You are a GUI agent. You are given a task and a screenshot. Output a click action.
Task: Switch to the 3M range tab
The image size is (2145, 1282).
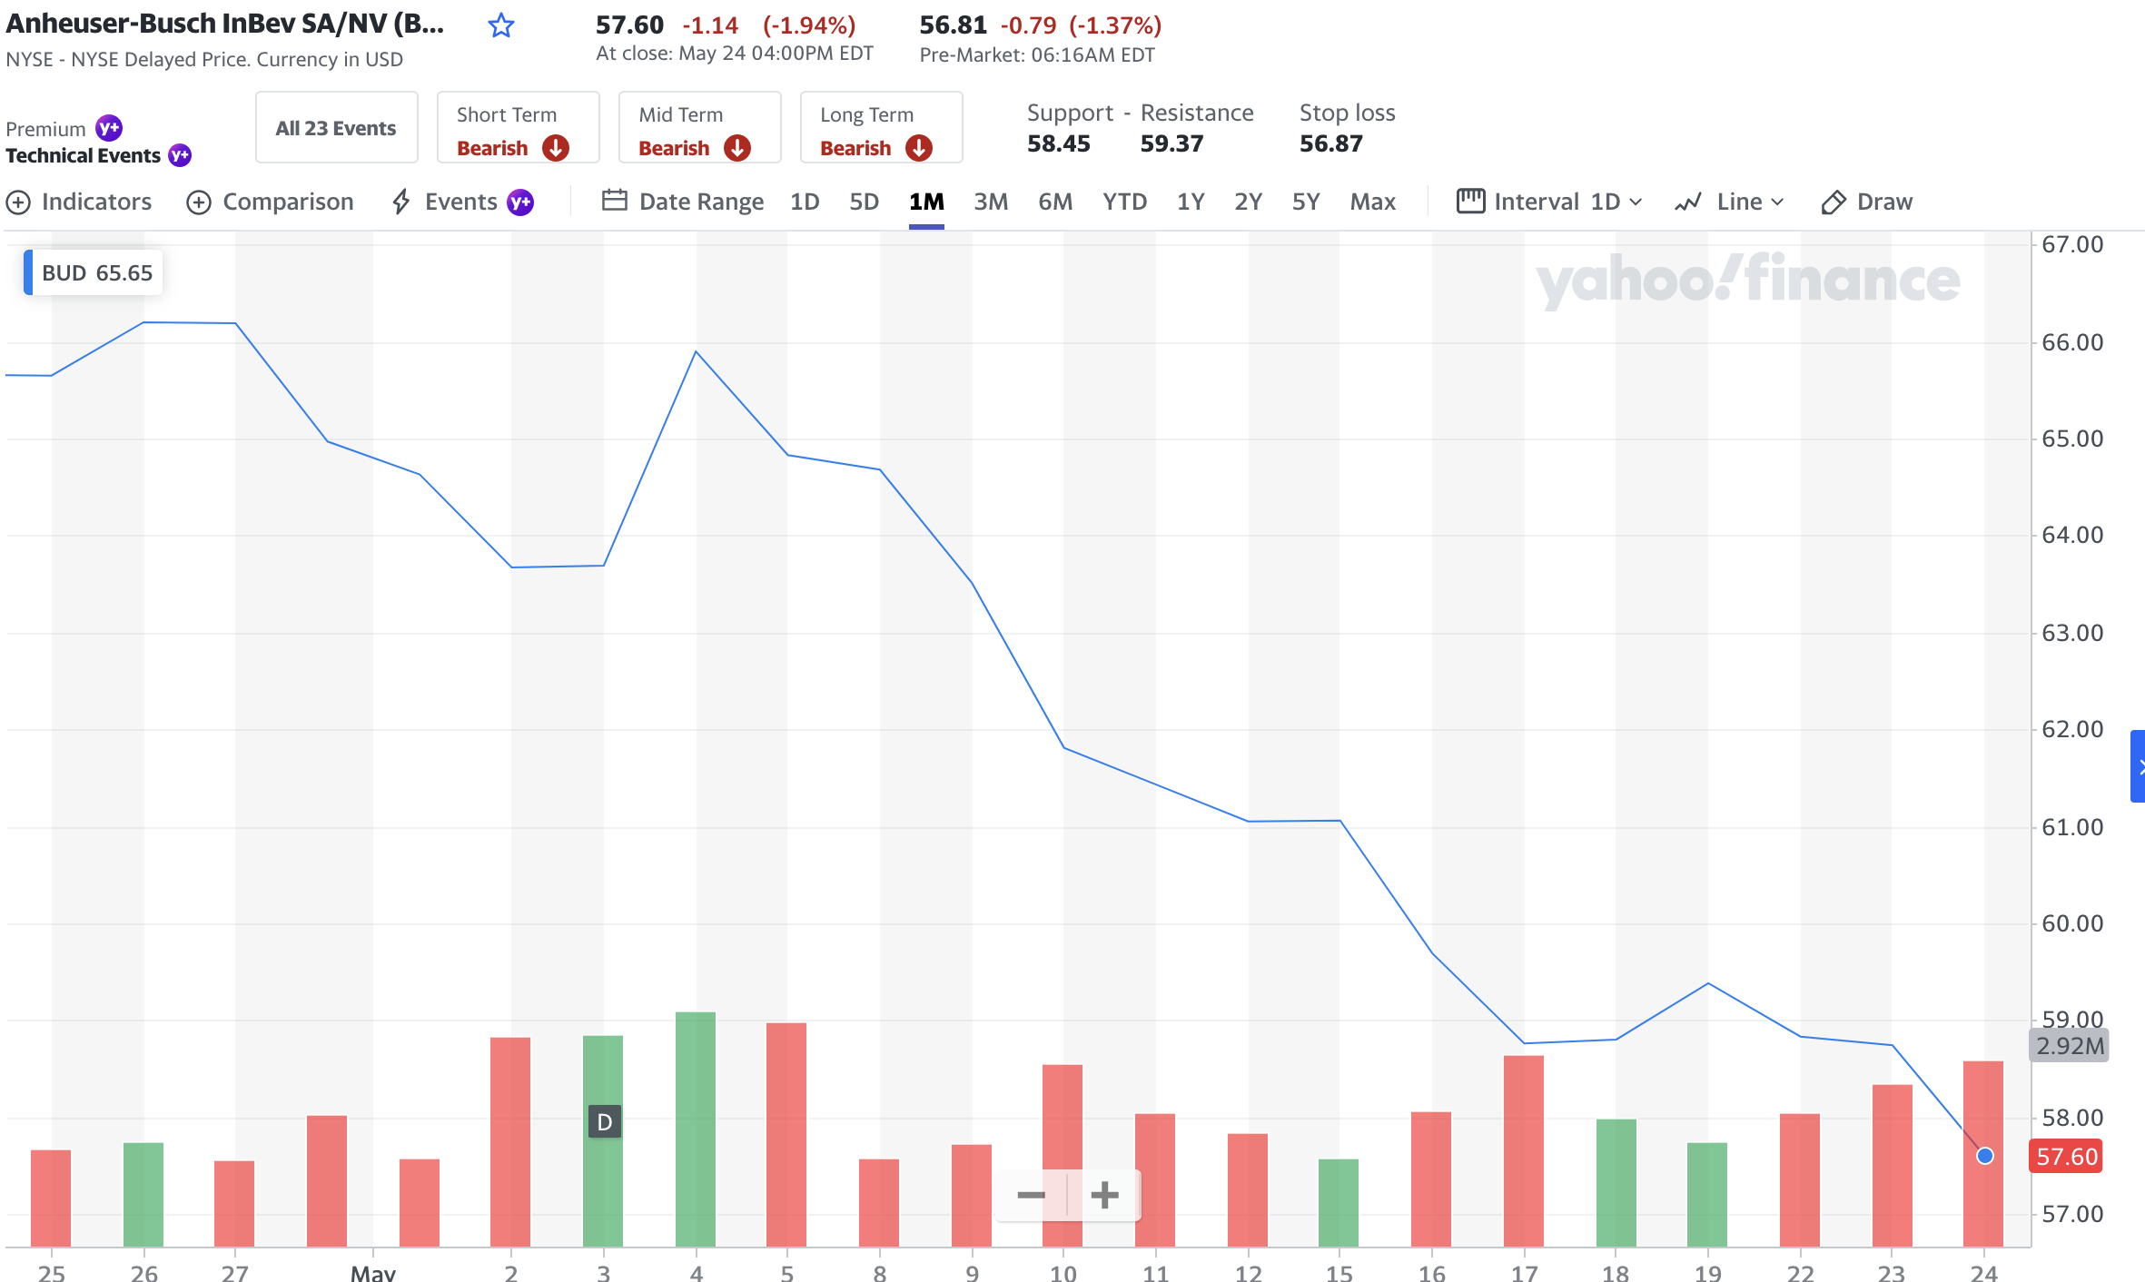coord(991,202)
